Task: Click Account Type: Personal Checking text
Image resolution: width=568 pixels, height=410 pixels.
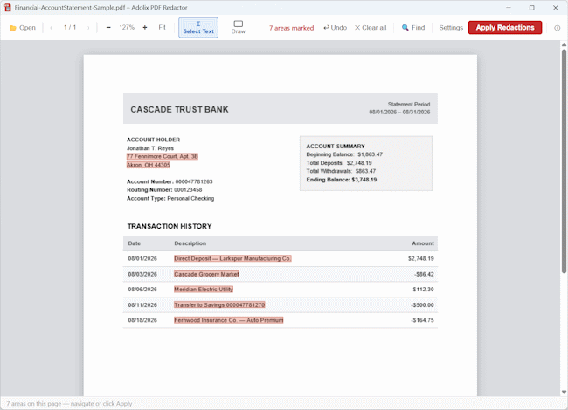Action: click(170, 198)
